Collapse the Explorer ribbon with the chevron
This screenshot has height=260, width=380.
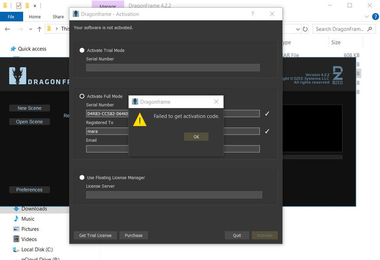[x=367, y=17]
